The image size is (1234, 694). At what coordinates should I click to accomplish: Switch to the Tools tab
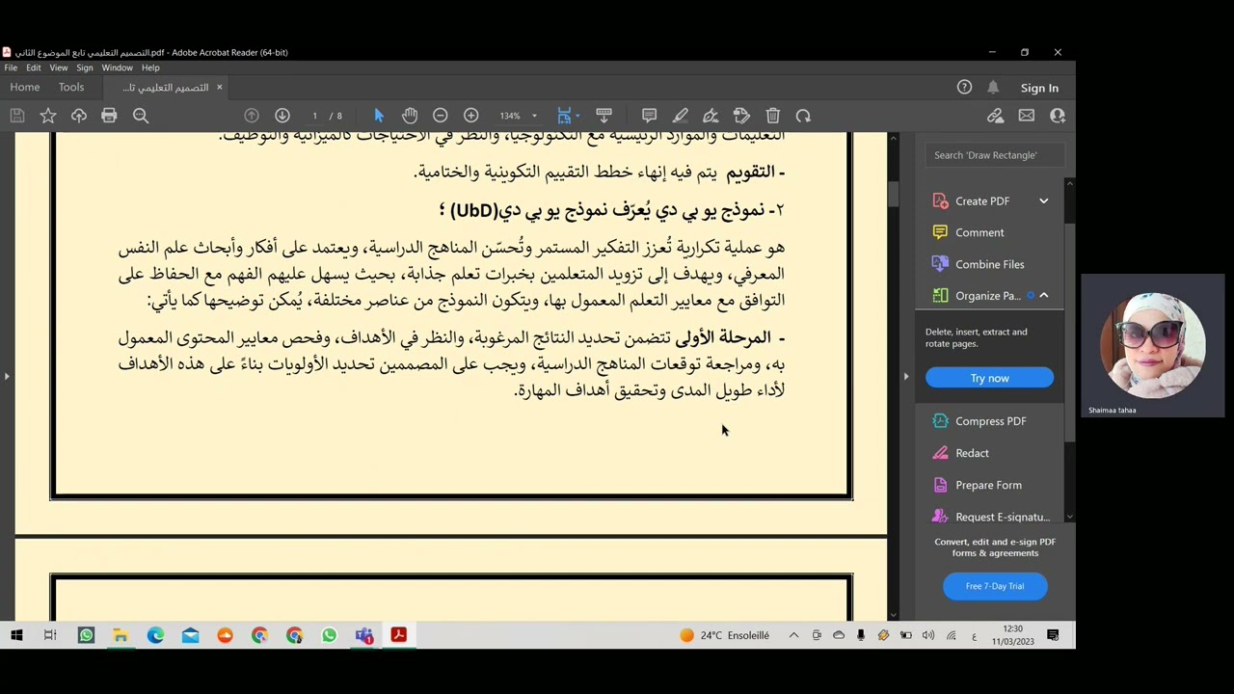pyautogui.click(x=71, y=87)
